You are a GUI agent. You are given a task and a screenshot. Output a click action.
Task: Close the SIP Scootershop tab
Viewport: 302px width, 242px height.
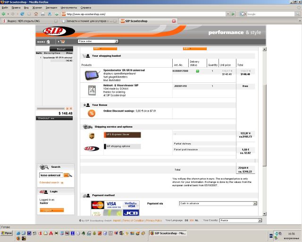(174, 21)
